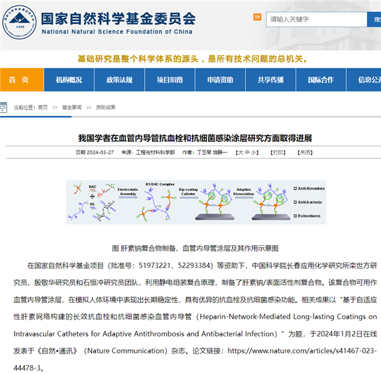Open the 信息公开 navigation item
The image size is (381, 374).
(x=368, y=80)
